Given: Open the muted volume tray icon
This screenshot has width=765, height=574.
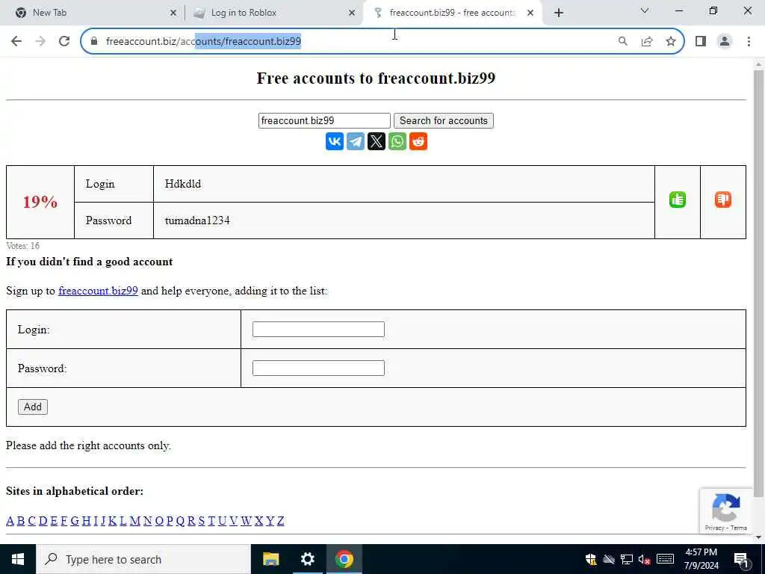Looking at the screenshot, I should [x=644, y=559].
